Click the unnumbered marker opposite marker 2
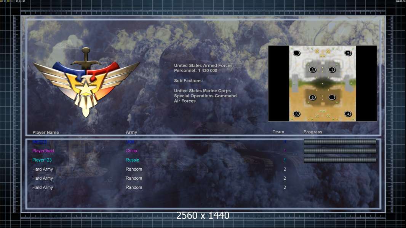406x228 pixels. pos(296,53)
